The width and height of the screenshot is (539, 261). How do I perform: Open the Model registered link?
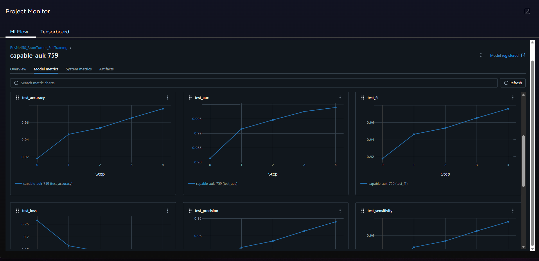[x=504, y=55]
